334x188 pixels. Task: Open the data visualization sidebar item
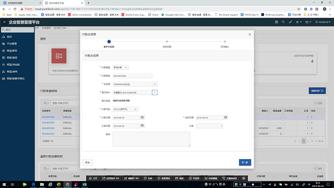[x=17, y=78]
